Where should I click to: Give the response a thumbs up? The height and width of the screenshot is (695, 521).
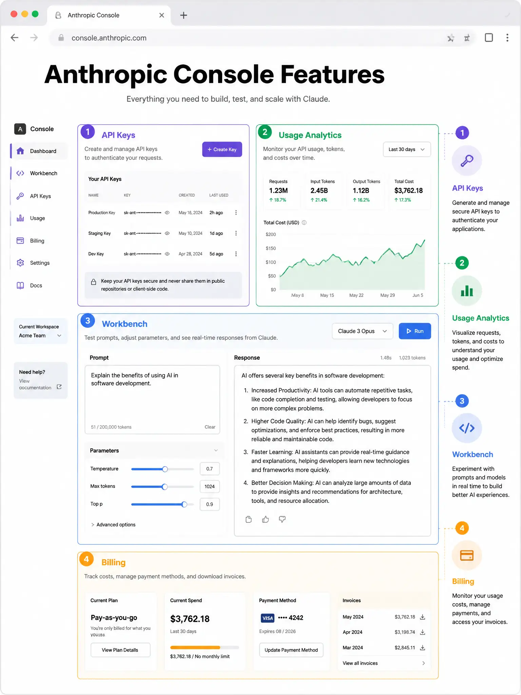pos(266,519)
